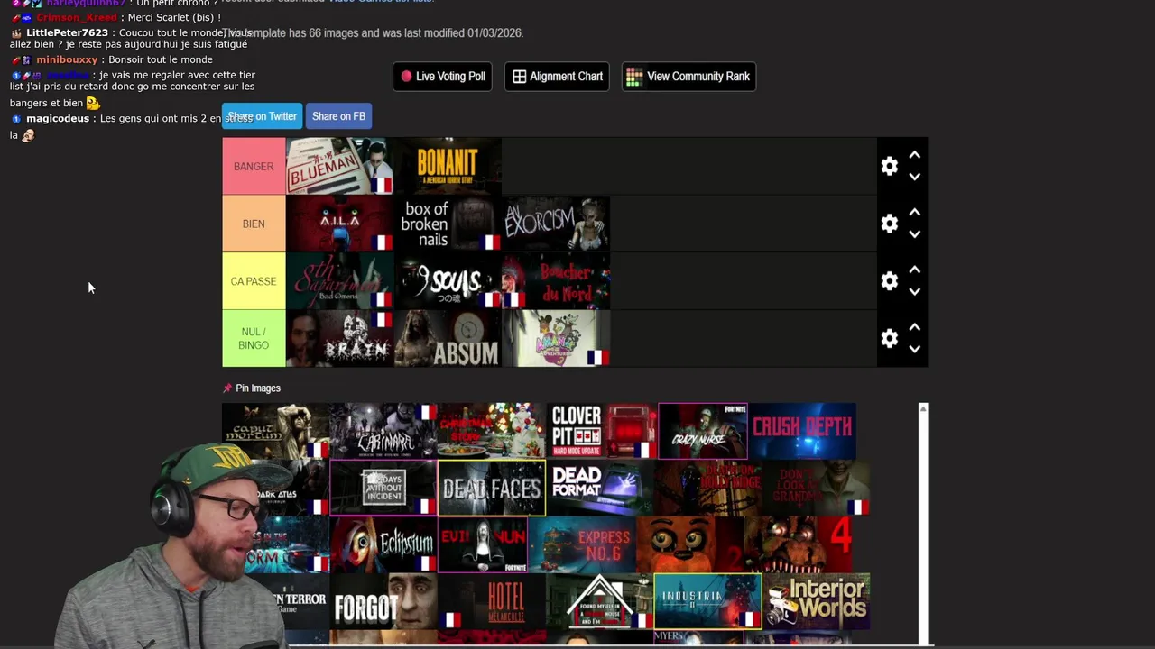
Task: Select 8th Apartment Bad Omens thumbnail
Action: [x=339, y=281]
